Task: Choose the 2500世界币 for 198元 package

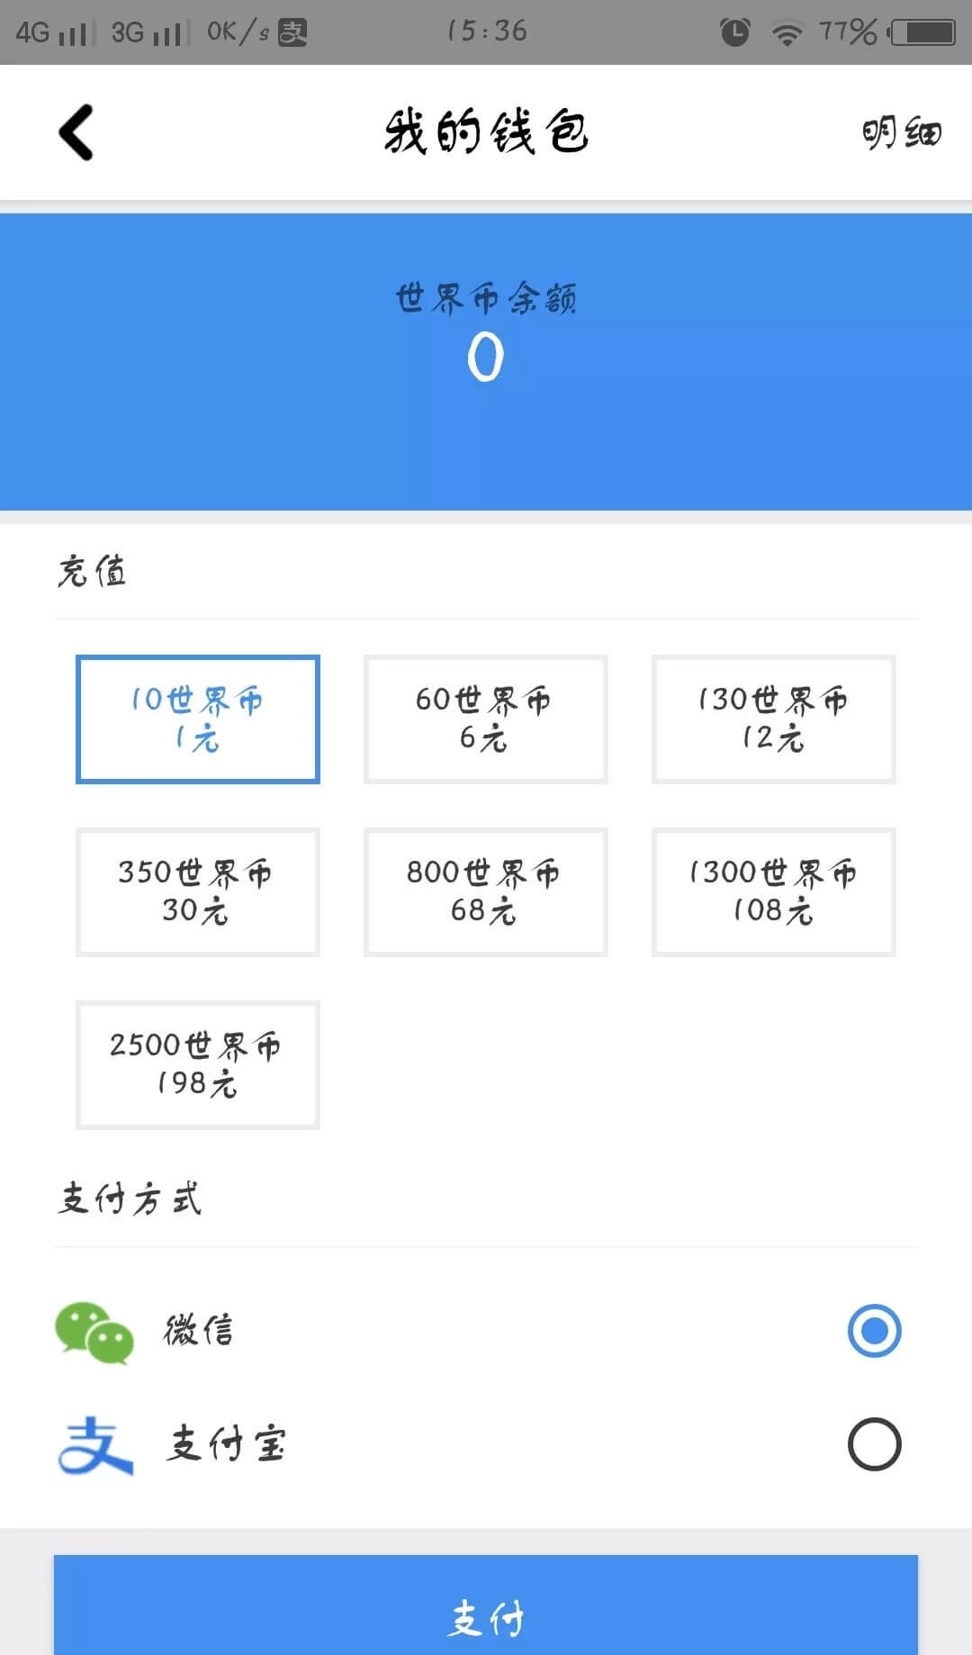Action: click(x=198, y=1064)
